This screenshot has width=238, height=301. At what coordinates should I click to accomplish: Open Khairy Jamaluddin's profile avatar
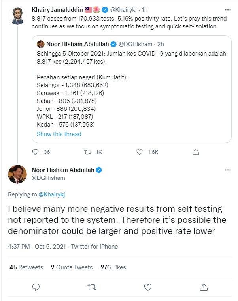click(x=17, y=15)
